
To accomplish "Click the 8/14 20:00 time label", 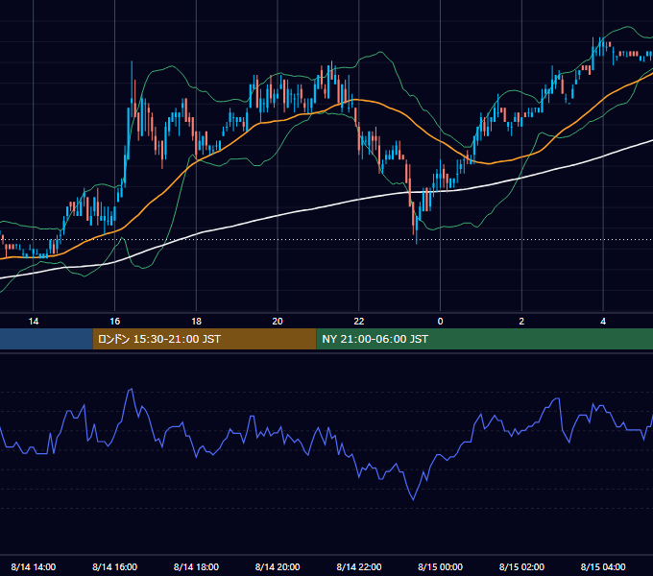I will [278, 566].
